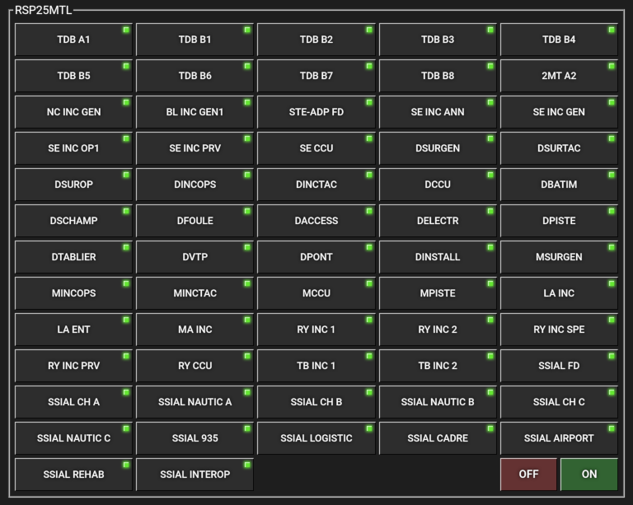Viewport: 633px width, 505px height.
Task: Click the RY INC PRV button
Action: pos(73,366)
